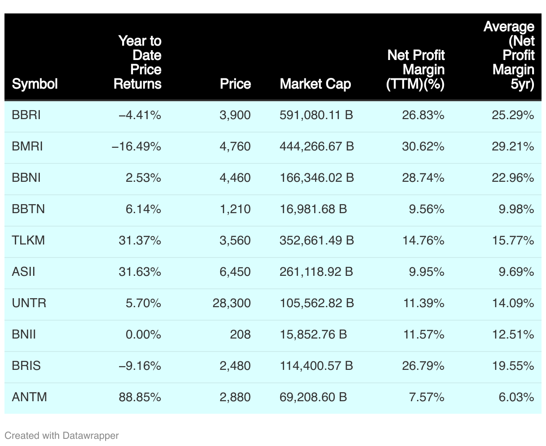546x446 pixels.
Task: Click BRIS net profit margin 26.79%
Action: [423, 366]
